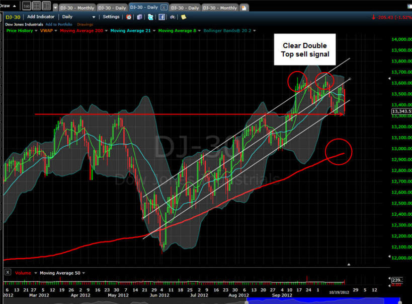Screen dimensions: 412x304
Task: Click the small arrow beside the 13,600 price level
Action: [389, 79]
